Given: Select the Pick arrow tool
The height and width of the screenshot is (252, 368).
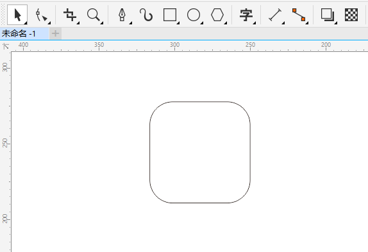Looking at the screenshot, I should (17, 15).
